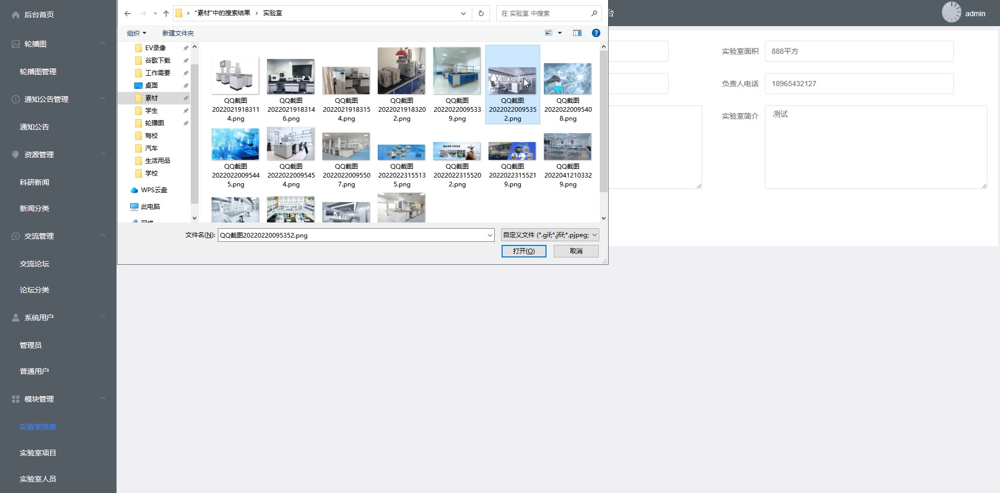The height and width of the screenshot is (493, 1000).
Task: Open 实验室项目 page
Action: click(x=38, y=453)
